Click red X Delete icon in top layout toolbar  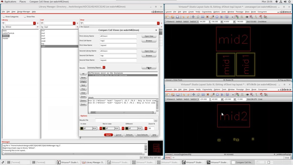(208, 95)
